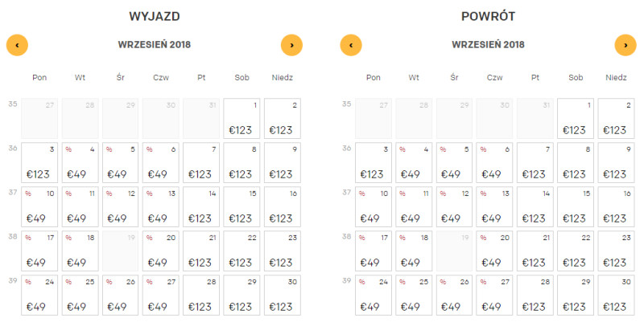The image size is (644, 326).
Task: Select September 7 departure at €123
Action: pos(200,162)
